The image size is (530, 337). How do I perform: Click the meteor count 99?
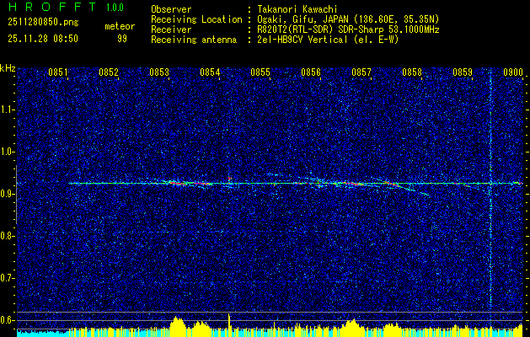122,39
